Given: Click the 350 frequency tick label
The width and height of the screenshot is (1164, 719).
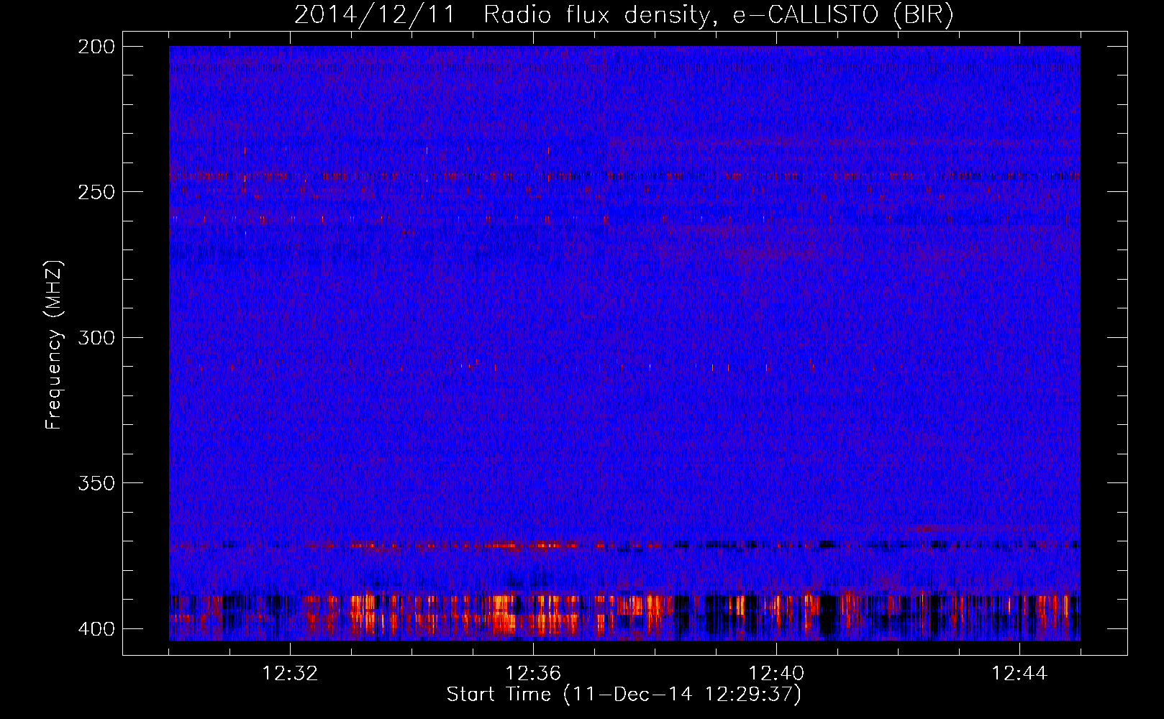Looking at the screenshot, I should 96,482.
